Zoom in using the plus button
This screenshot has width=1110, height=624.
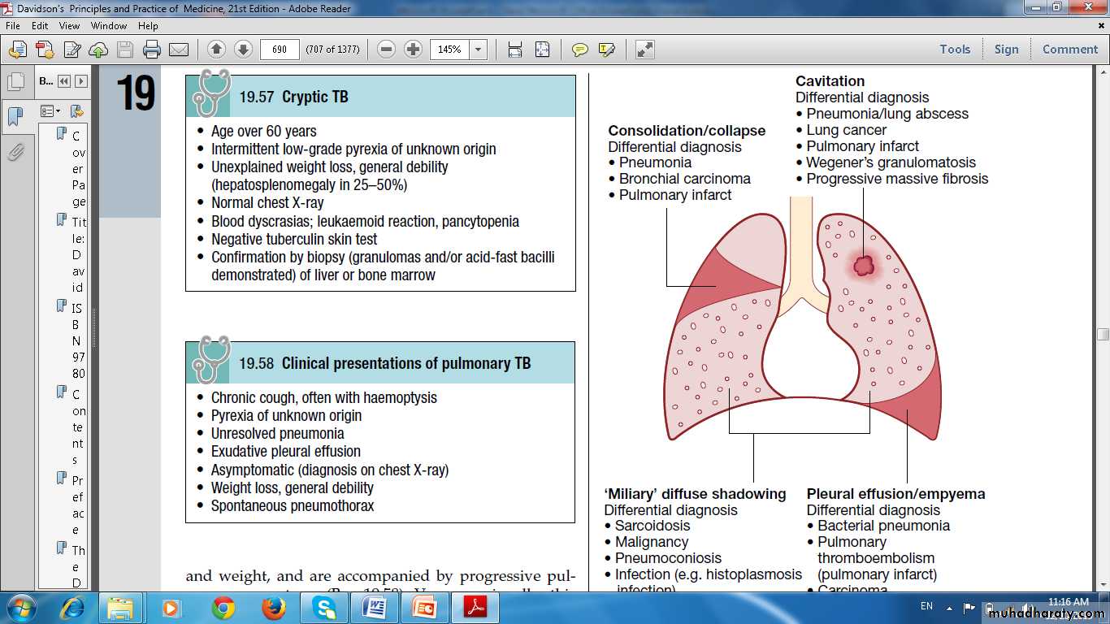(413, 50)
